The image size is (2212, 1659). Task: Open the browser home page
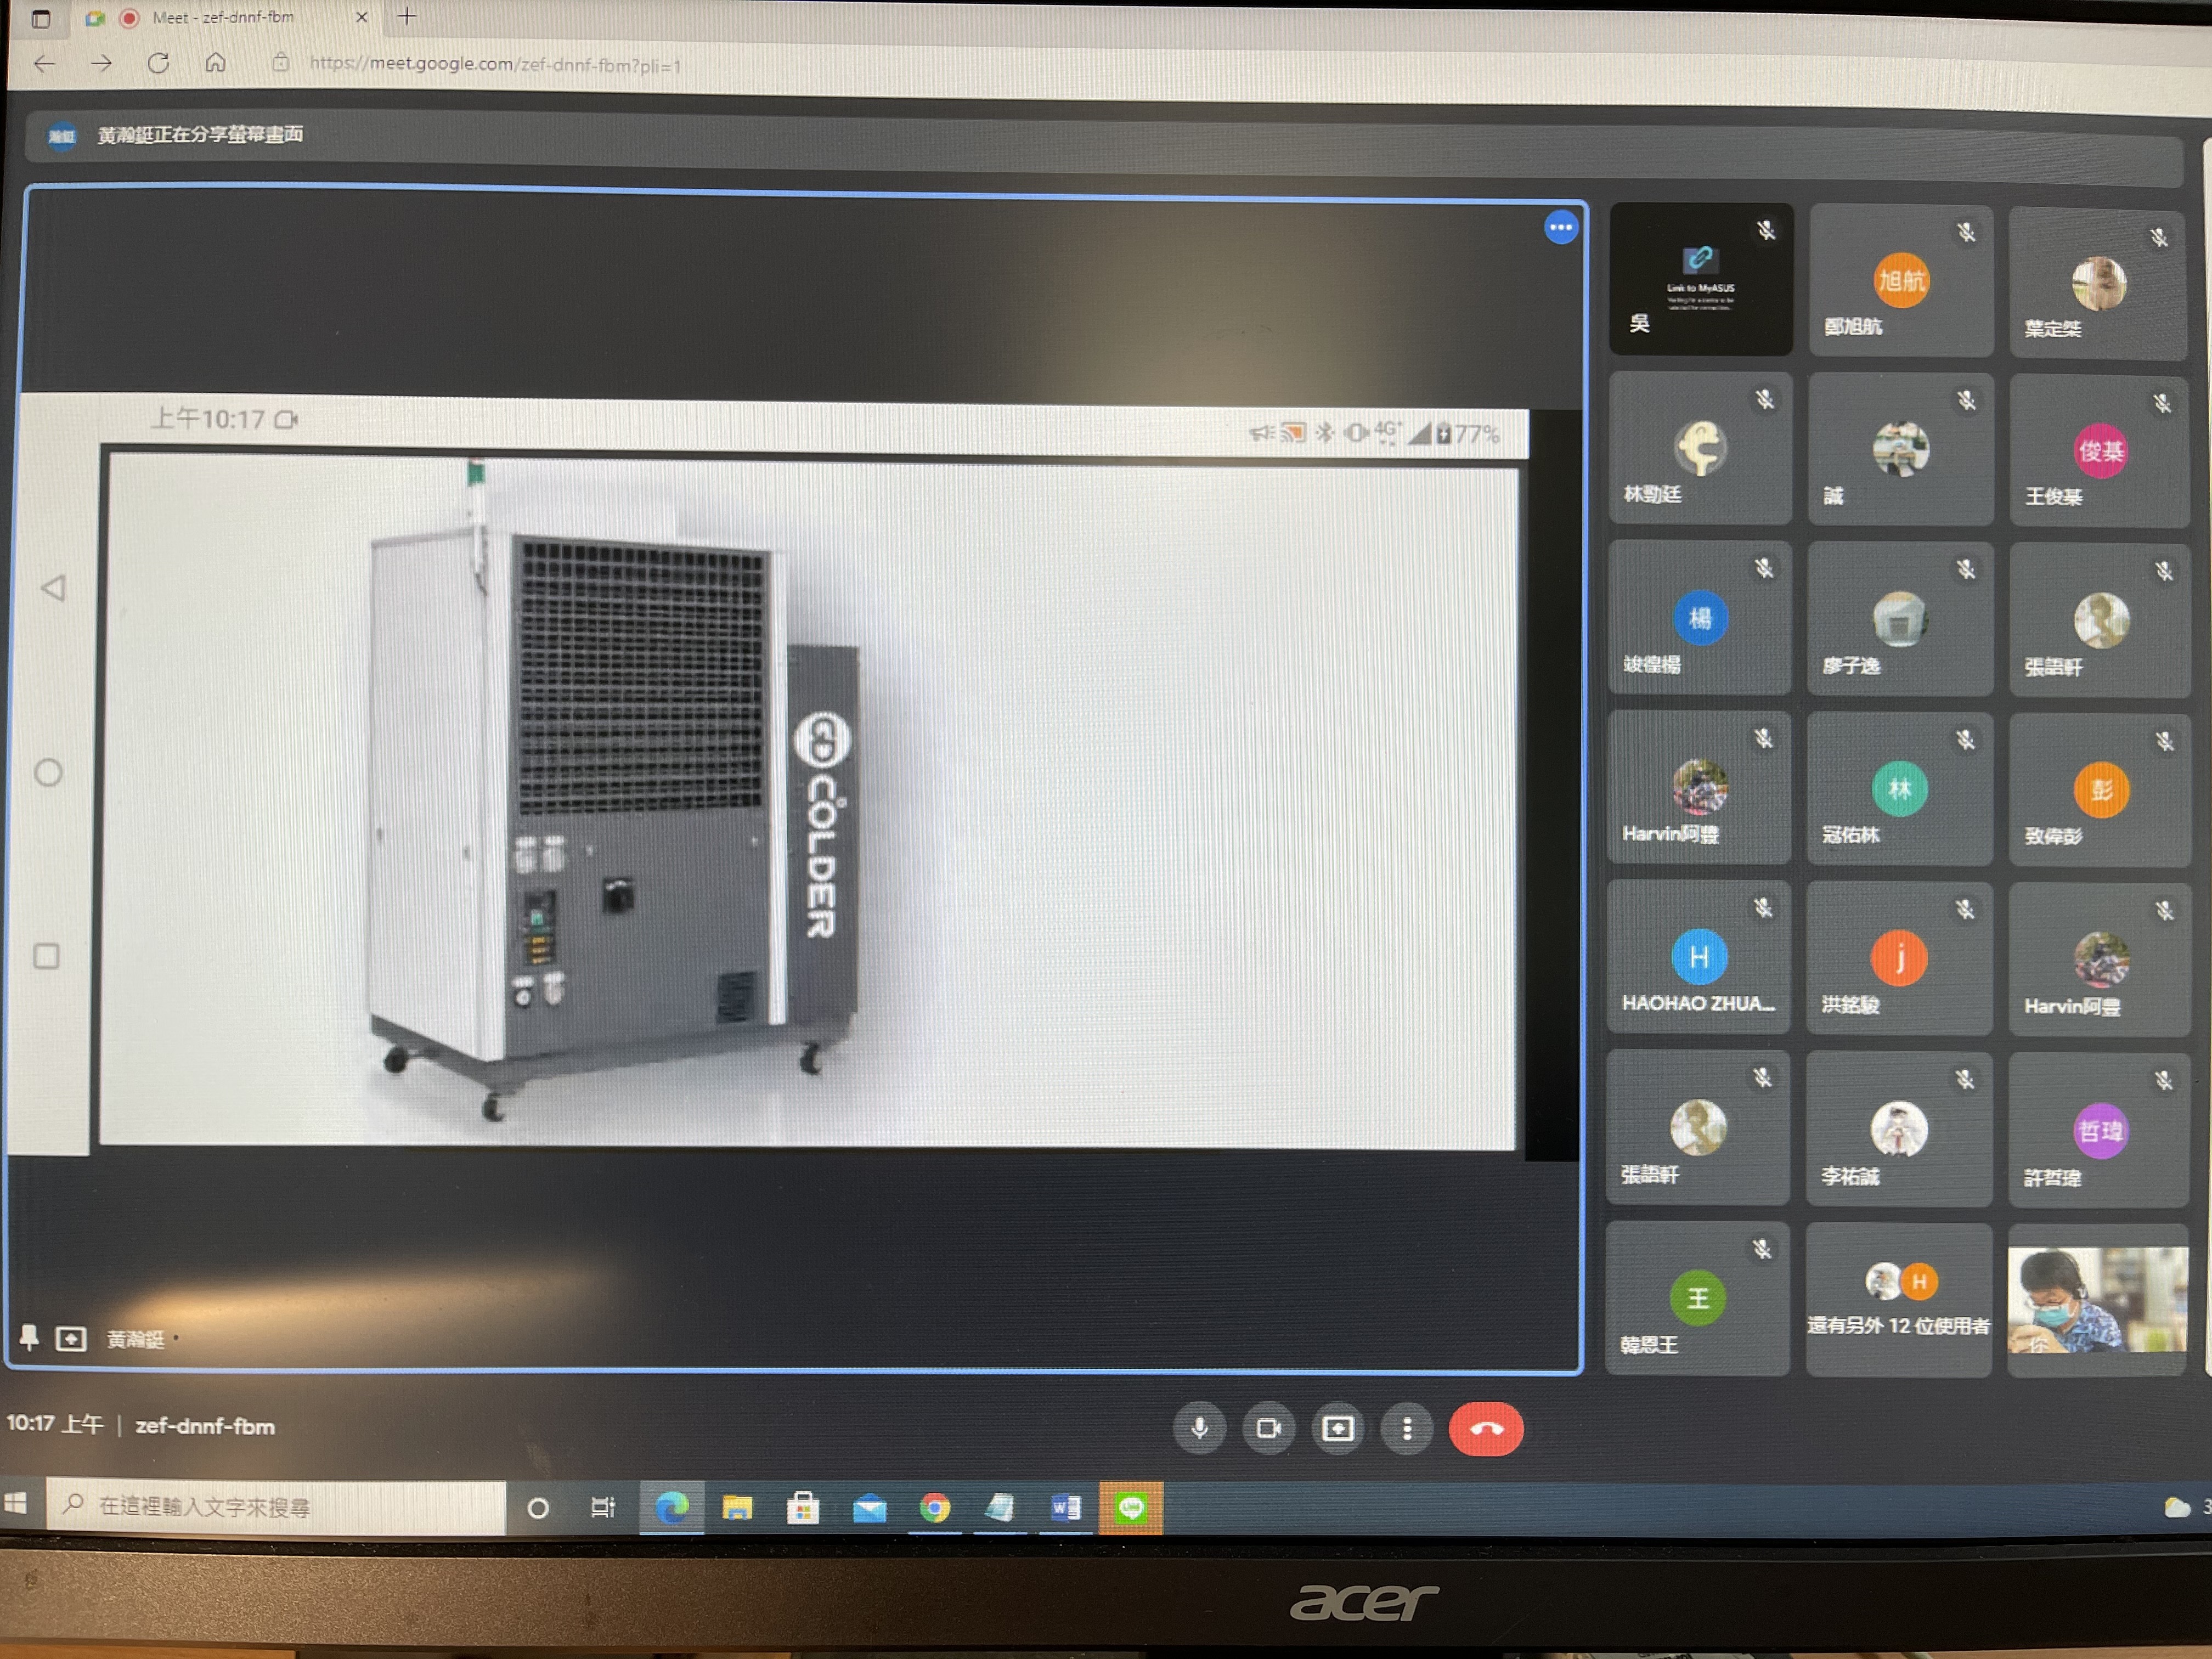215,64
